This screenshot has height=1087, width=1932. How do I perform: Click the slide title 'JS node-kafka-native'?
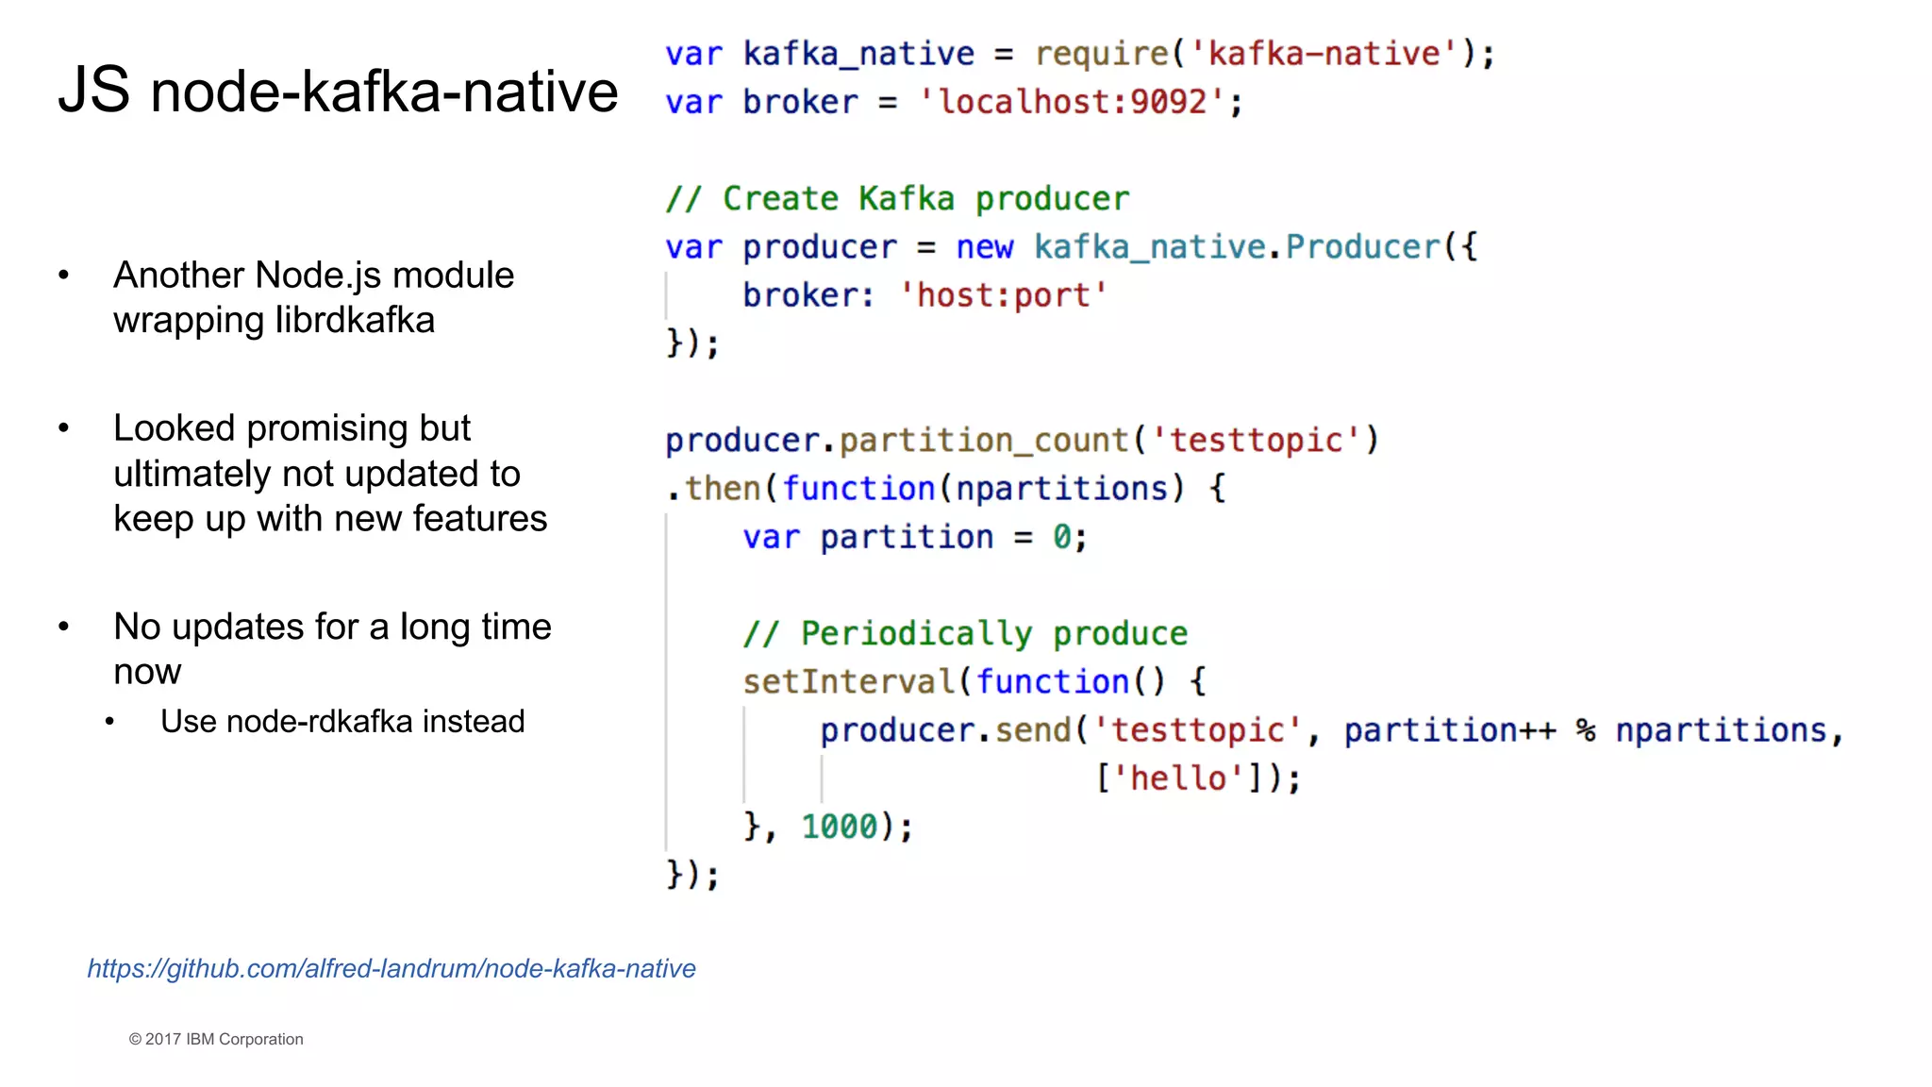[338, 92]
